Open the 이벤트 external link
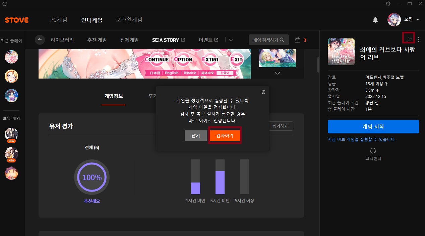 [x=208, y=40]
